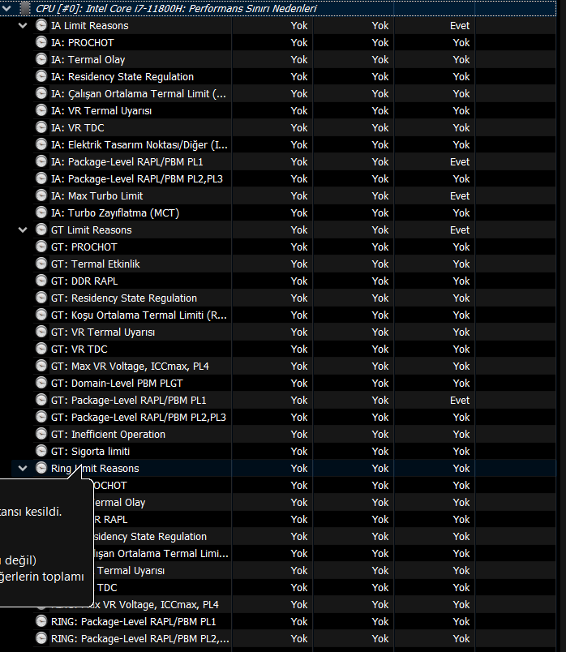
Task: Click the tooltip text ending in 'kesildi.'
Action: pos(31,512)
